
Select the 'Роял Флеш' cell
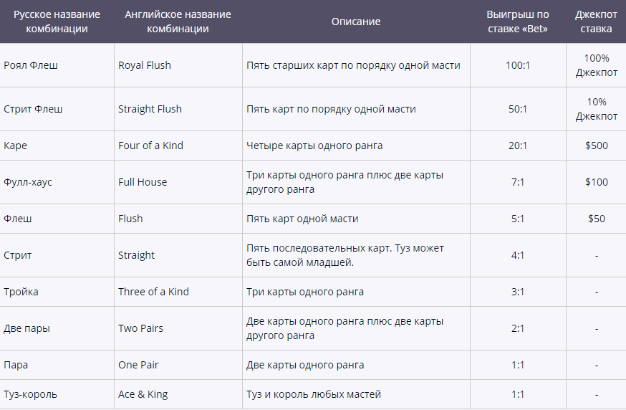click(31, 65)
